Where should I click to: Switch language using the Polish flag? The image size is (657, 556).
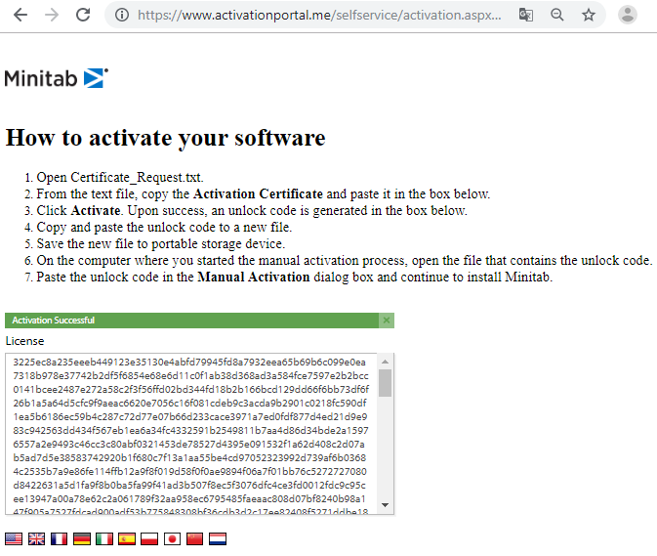point(149,538)
